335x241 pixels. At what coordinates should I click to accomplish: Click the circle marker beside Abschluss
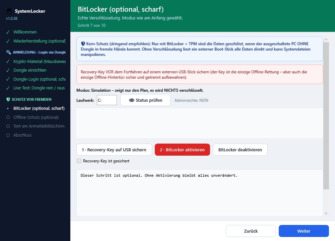8,135
